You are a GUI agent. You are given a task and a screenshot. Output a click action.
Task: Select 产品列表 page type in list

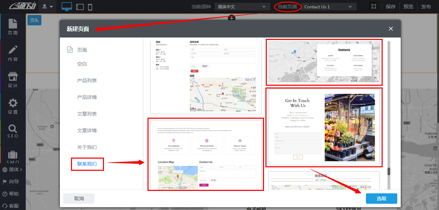pos(87,81)
